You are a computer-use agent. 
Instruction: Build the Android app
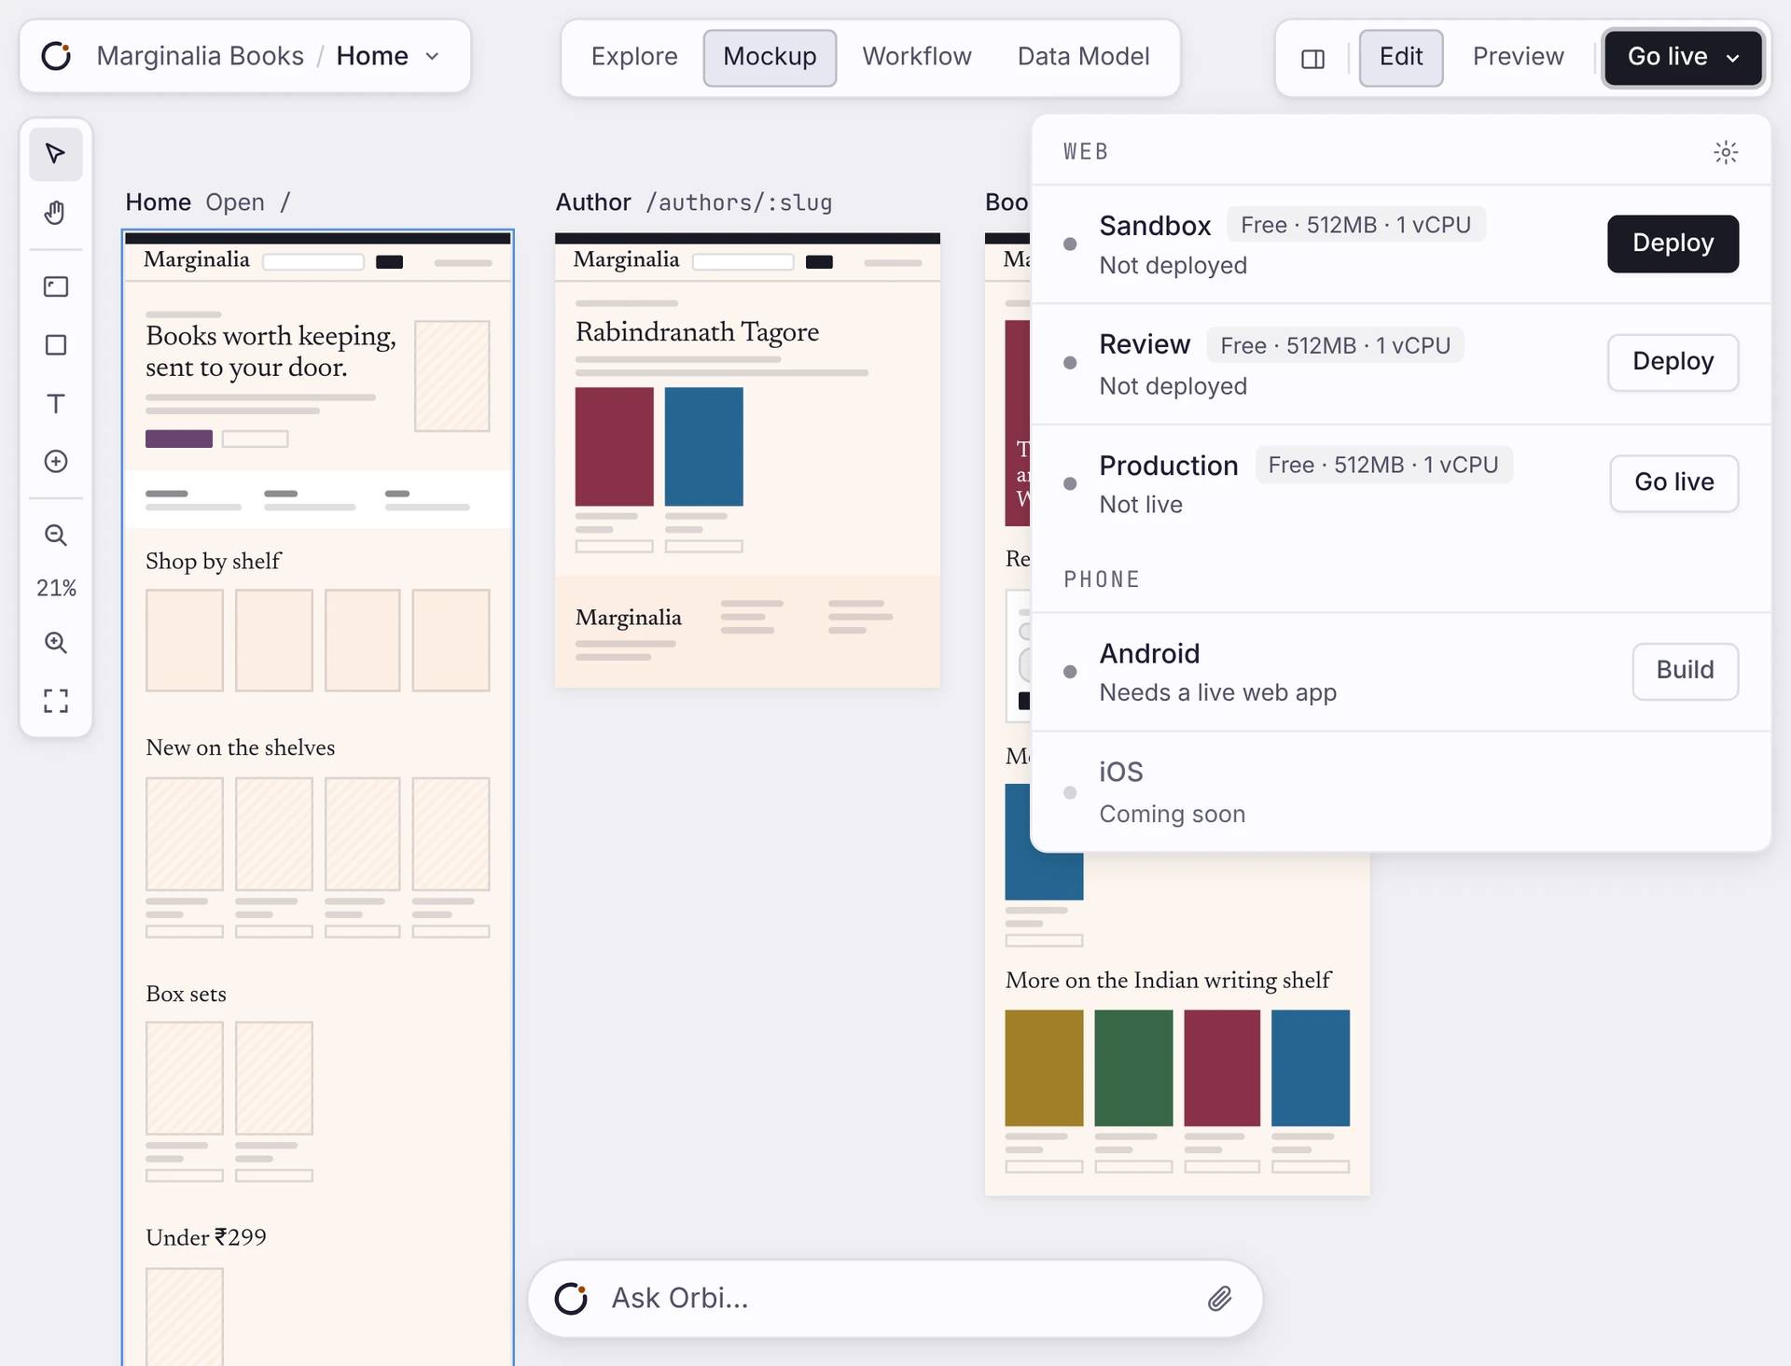1685,670
